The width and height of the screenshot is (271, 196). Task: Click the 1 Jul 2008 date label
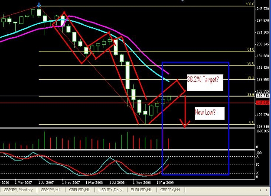117,183
